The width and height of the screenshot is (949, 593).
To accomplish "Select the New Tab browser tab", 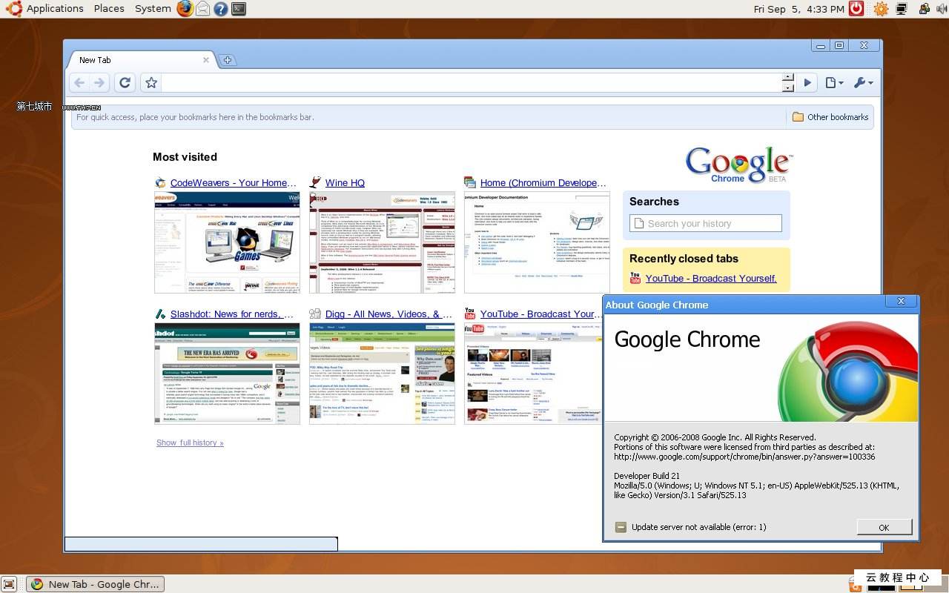I will (x=141, y=60).
